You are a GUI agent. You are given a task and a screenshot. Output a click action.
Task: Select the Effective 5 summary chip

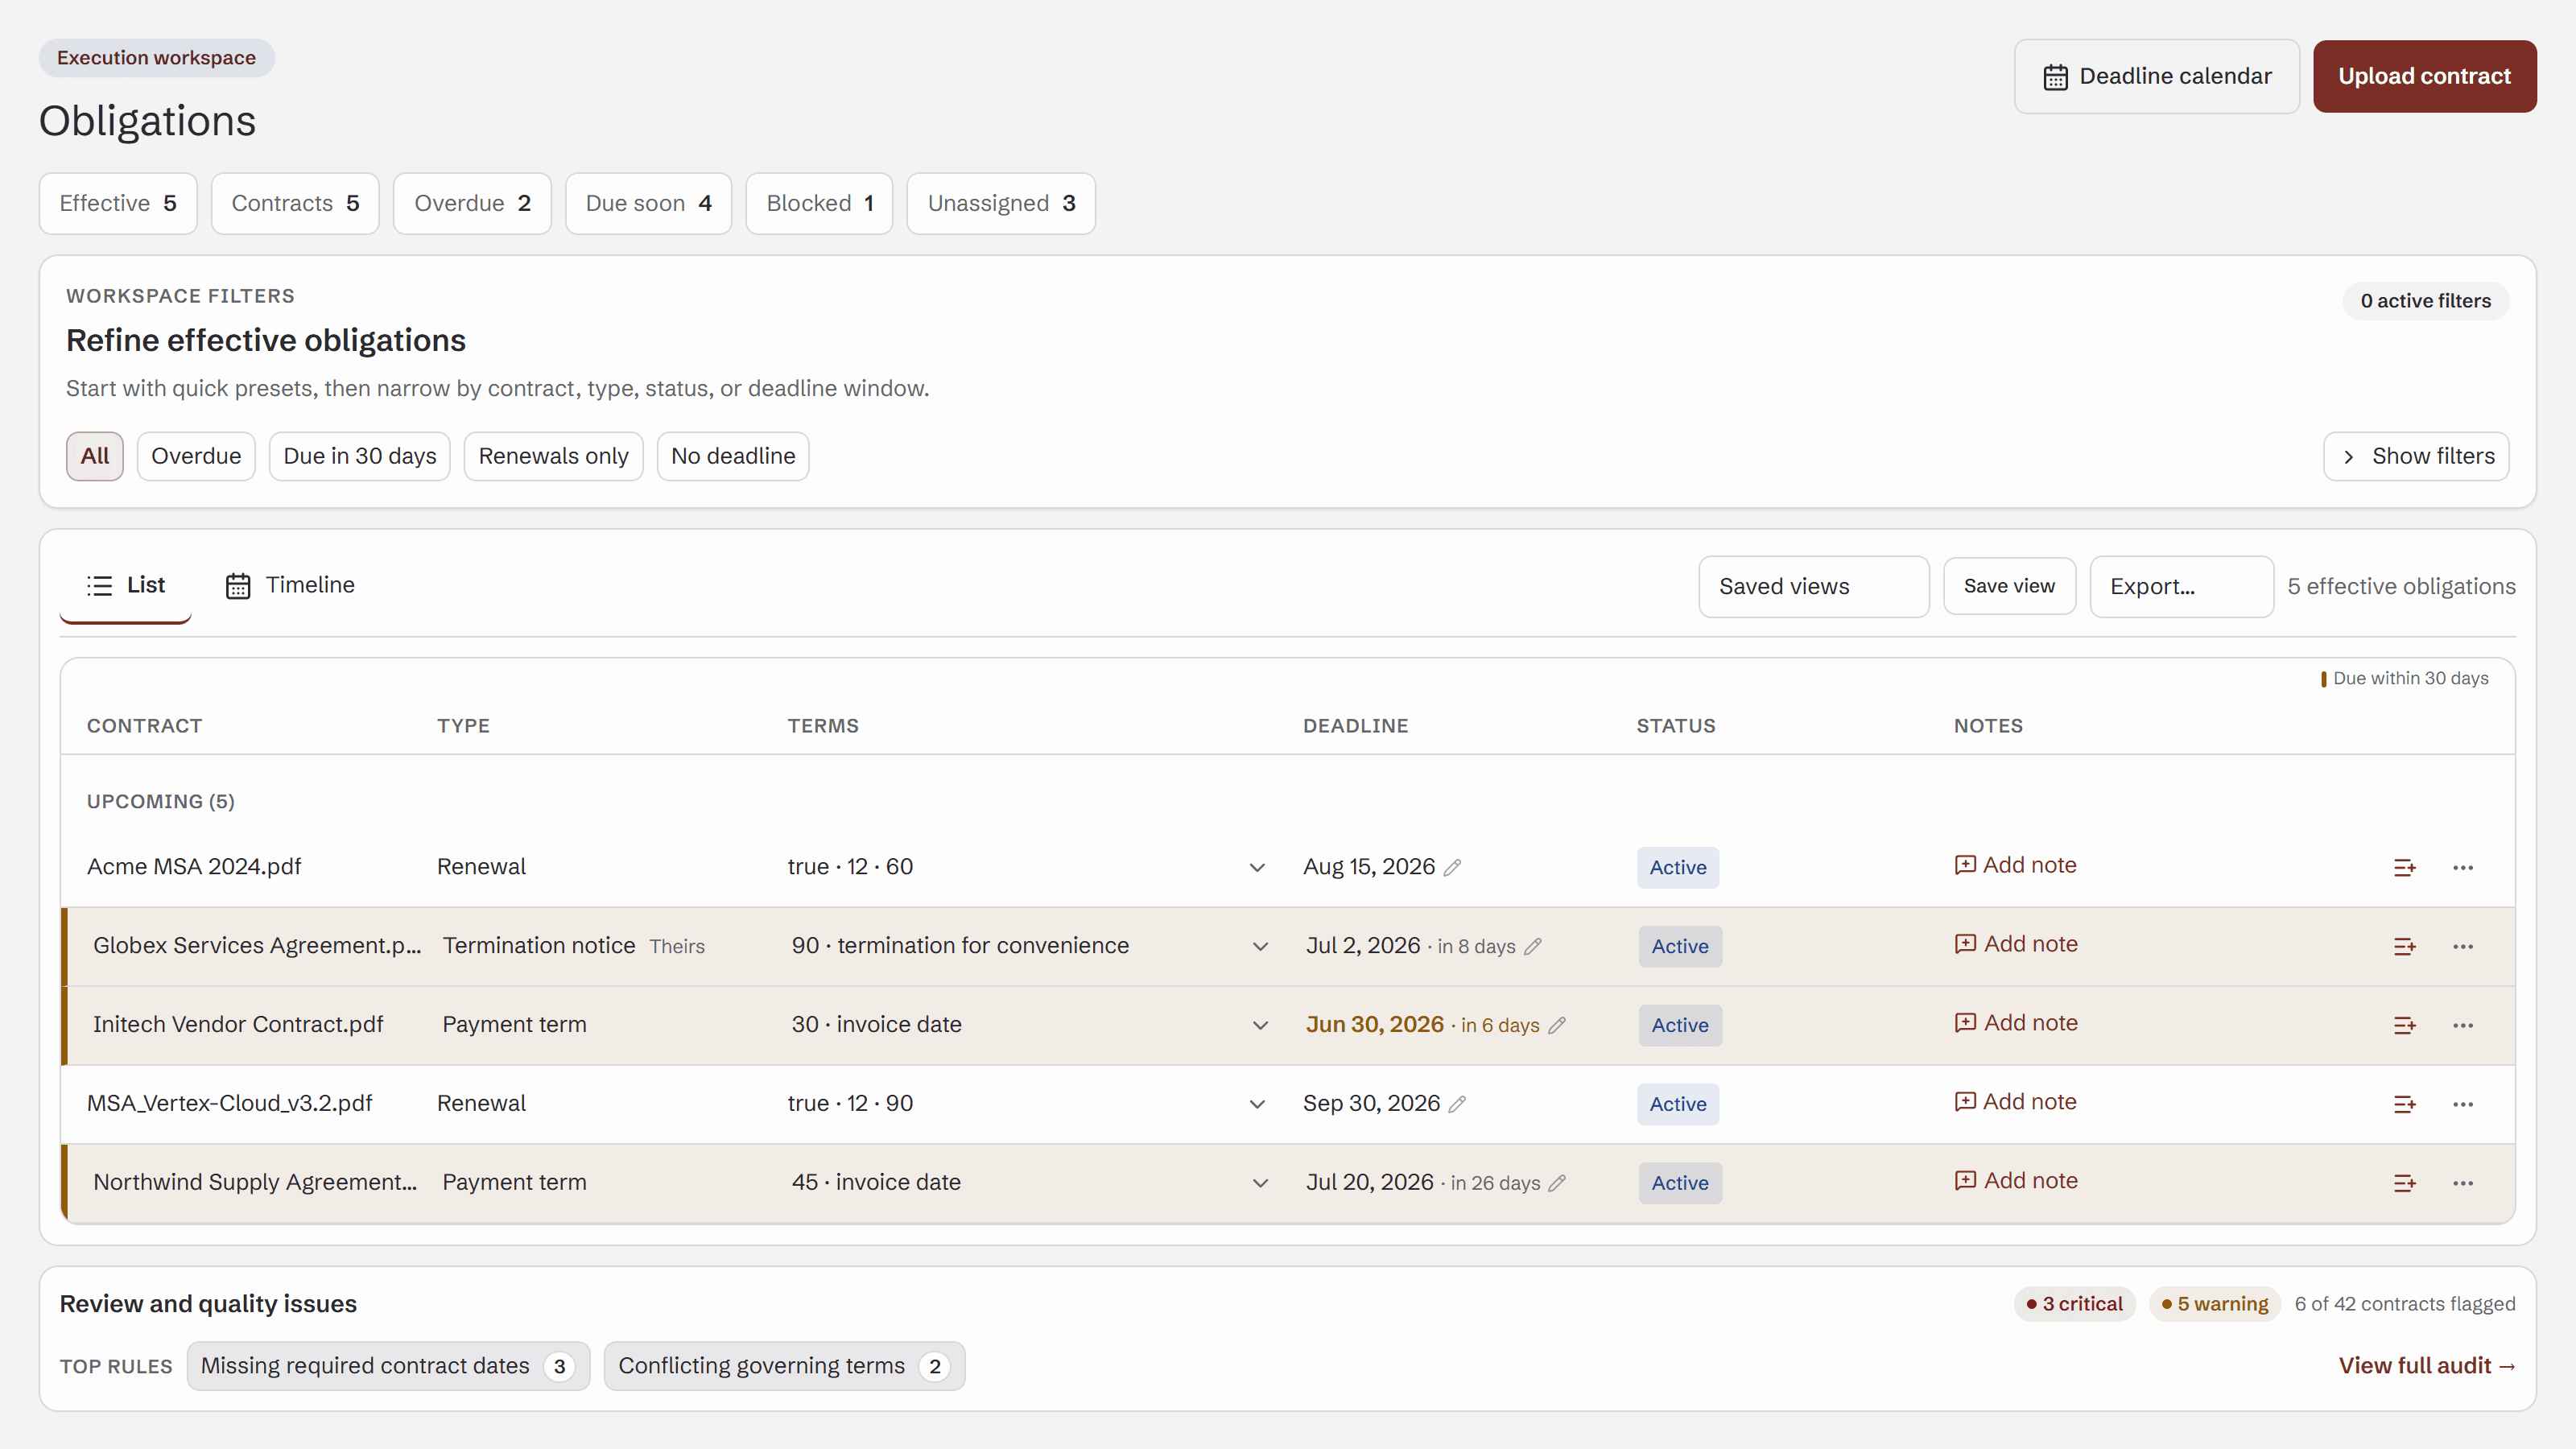point(118,204)
